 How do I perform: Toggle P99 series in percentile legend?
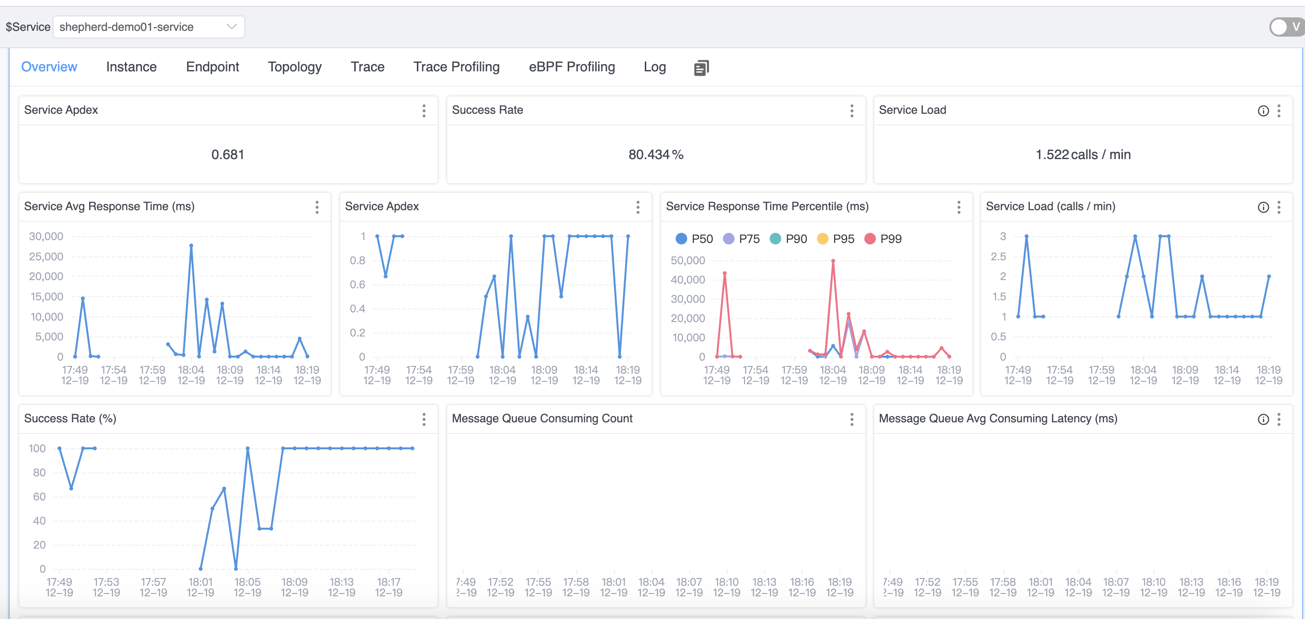(883, 239)
